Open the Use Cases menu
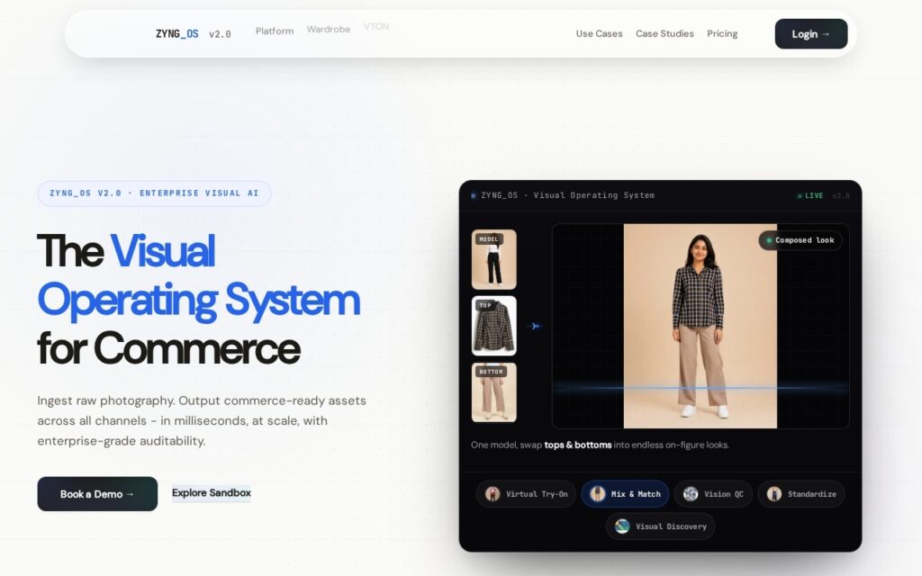 (599, 33)
